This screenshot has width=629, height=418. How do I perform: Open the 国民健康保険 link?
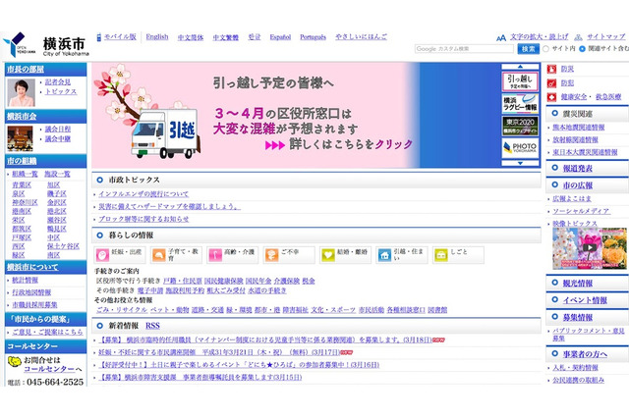224,281
